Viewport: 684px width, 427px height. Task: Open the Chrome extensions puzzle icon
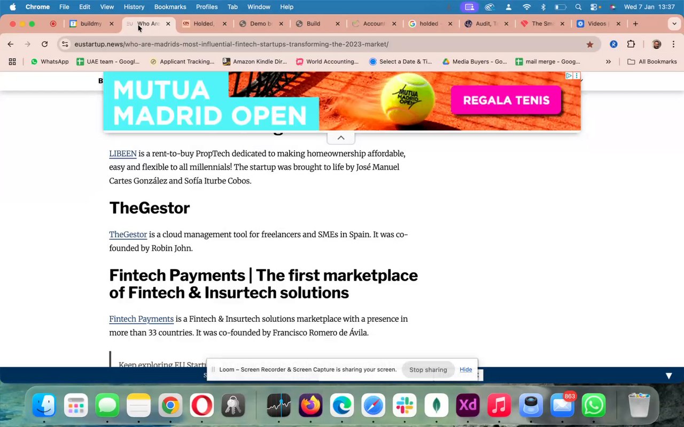coord(631,44)
